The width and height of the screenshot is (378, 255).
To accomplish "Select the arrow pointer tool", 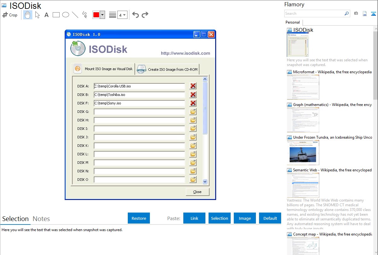I will pyautogui.click(x=37, y=15).
